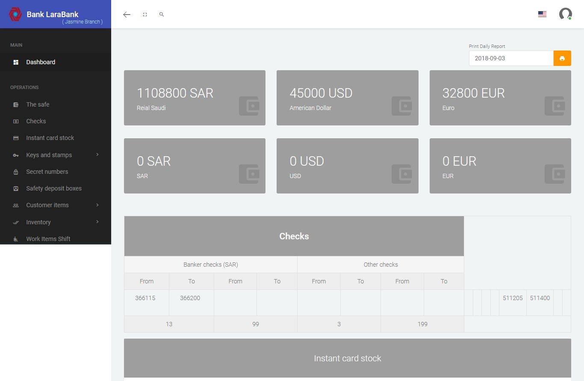Viewport: 584px width, 381px height.
Task: Click the back arrow navigation button
Action: 127,14
